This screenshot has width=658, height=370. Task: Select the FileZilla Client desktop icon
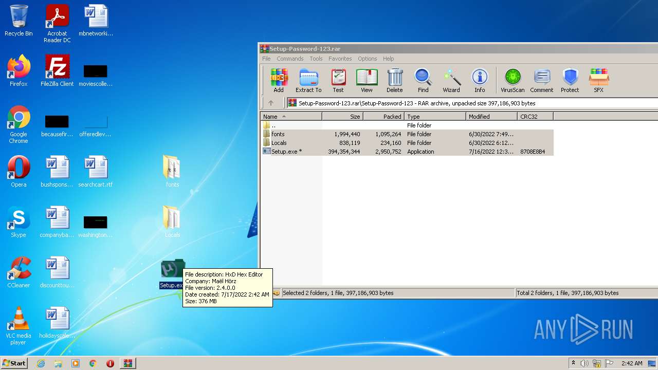coord(57,71)
